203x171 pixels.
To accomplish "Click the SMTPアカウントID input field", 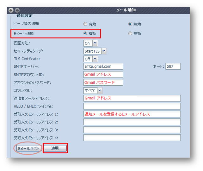I will pos(103,74).
